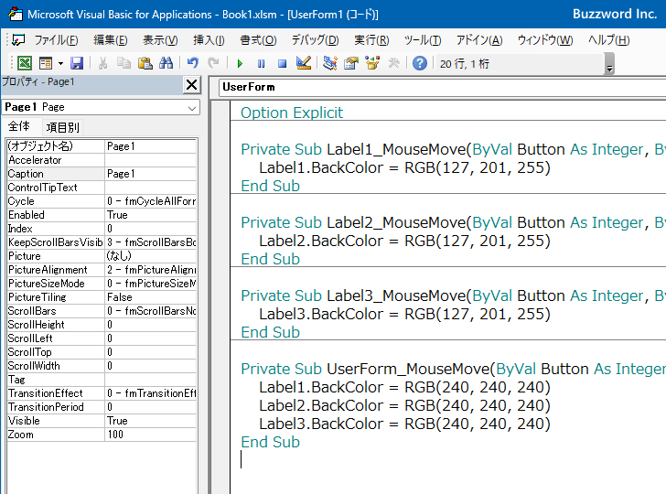666x494 pixels.
Task: Select the ControlTipText value field
Action: coord(150,188)
